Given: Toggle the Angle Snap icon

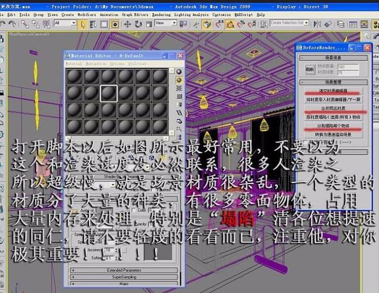Looking at the screenshot, I should point(230,24).
